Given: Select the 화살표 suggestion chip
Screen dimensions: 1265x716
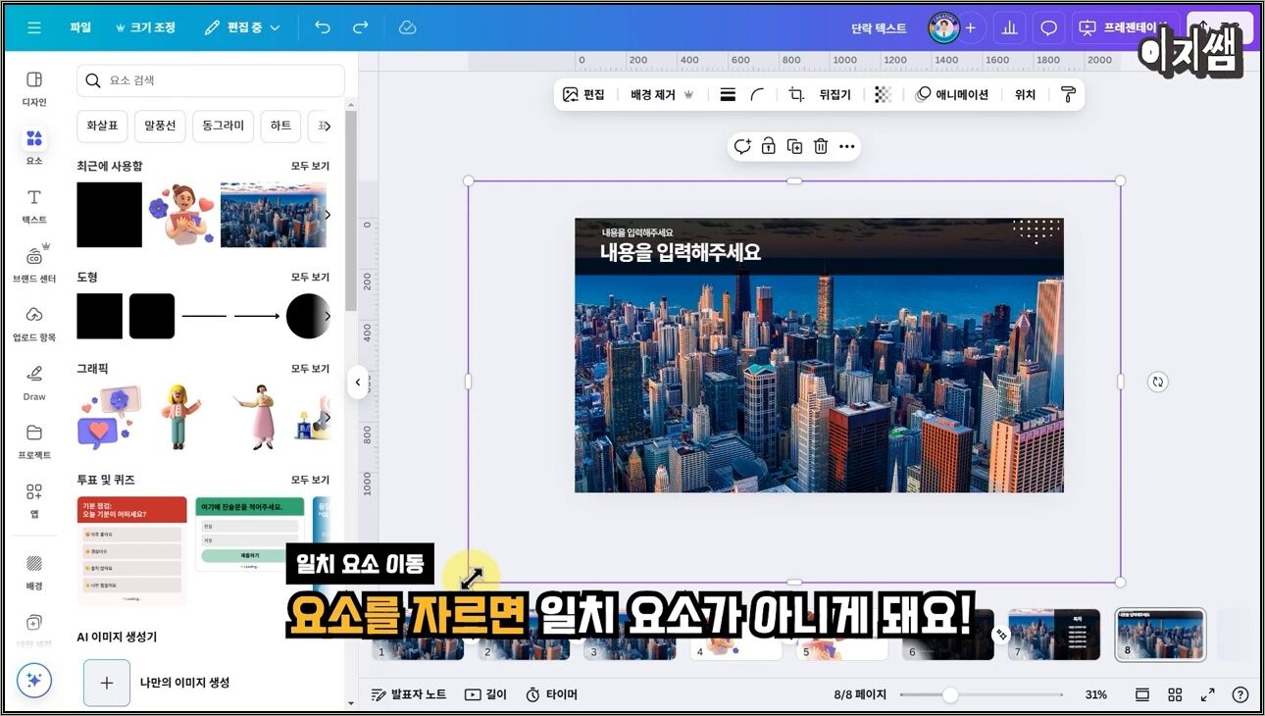Looking at the screenshot, I should [102, 126].
